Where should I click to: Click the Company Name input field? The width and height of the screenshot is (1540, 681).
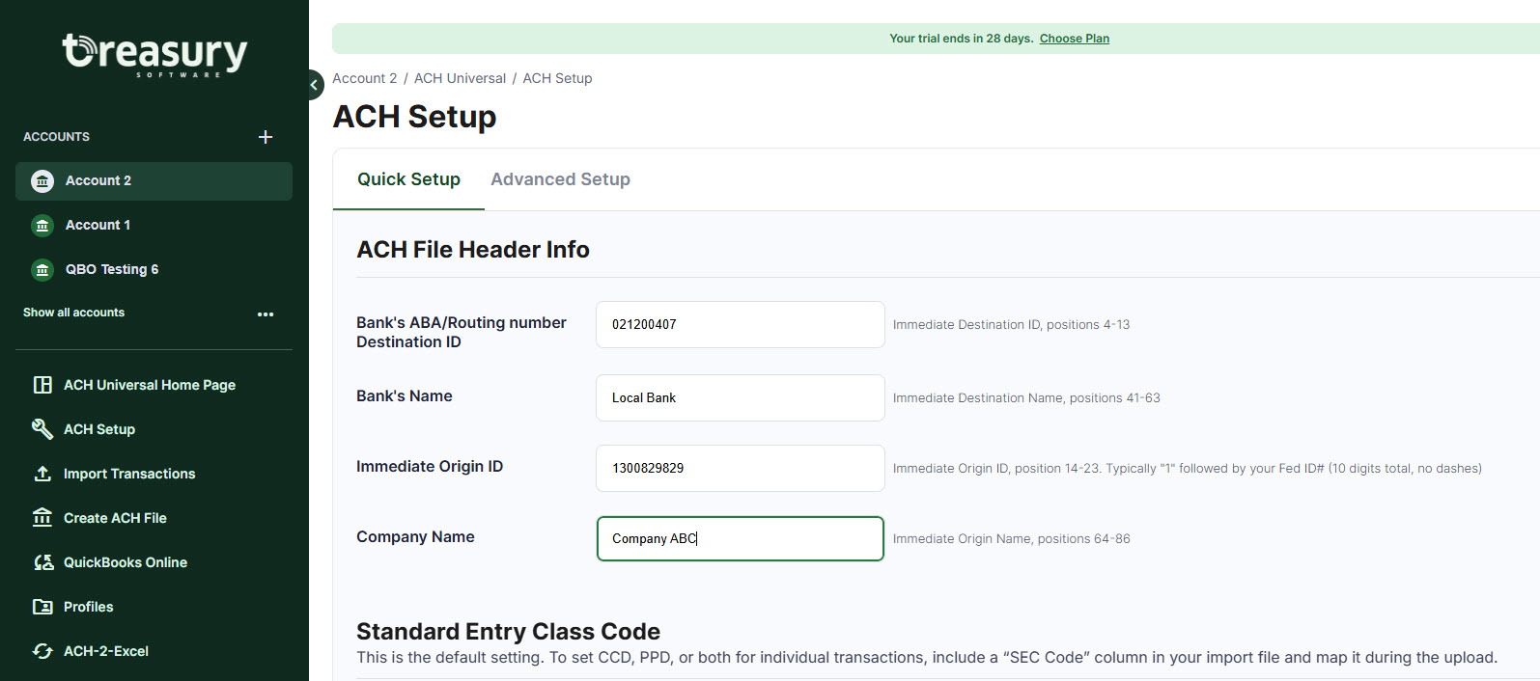pyautogui.click(x=741, y=538)
